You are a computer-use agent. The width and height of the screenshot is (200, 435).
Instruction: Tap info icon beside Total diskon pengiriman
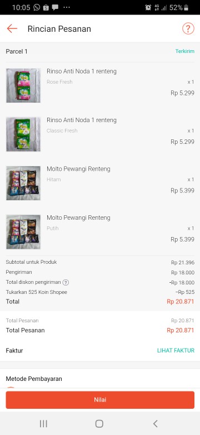[x=66, y=282]
